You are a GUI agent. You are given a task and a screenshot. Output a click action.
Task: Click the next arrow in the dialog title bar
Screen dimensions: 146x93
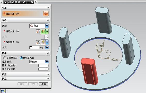[x=36, y=2]
